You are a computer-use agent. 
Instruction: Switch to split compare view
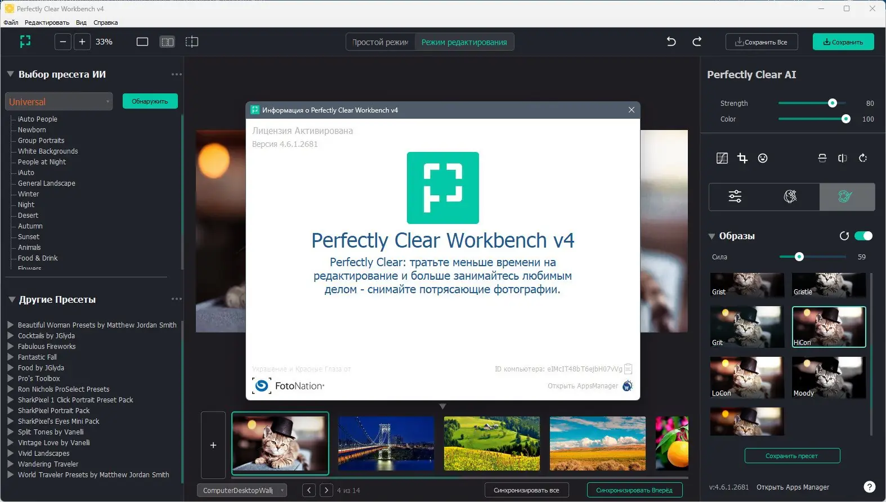point(192,42)
